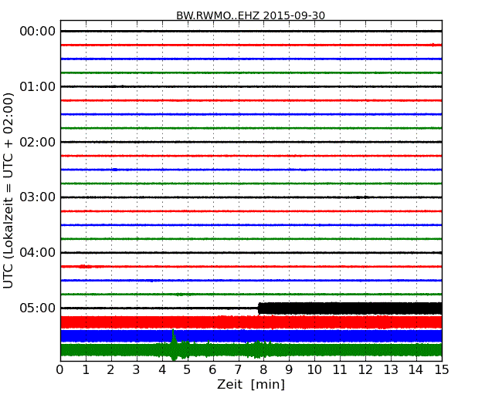This screenshot has width=502, height=401.
Task: Click the Zeit [min] axis label
Action: [x=251, y=384]
